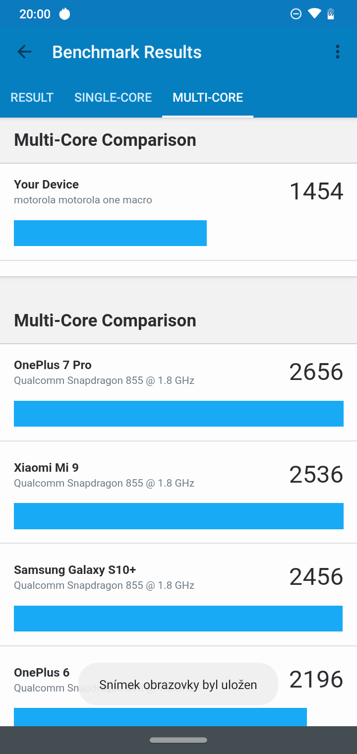Viewport: 357px width, 754px height.
Task: Tap the OnePlus 7 Pro score bar
Action: pos(178,414)
